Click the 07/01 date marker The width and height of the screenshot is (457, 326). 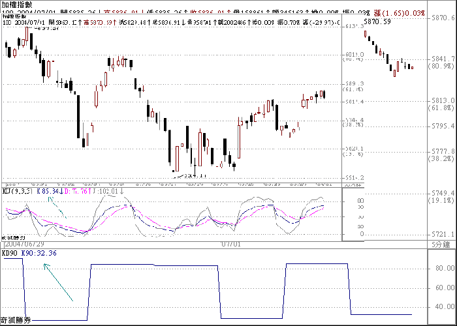231,244
